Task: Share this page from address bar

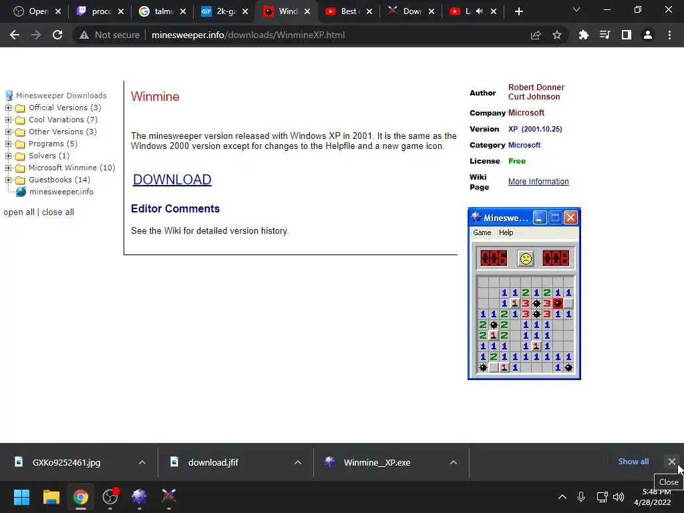Action: [536, 35]
